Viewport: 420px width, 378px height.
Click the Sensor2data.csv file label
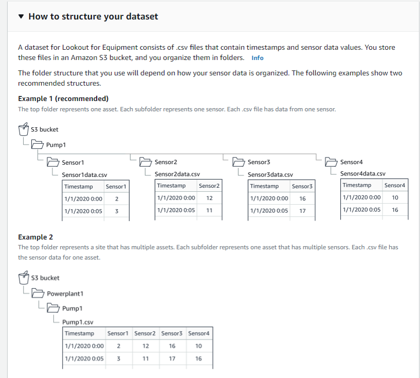click(177, 174)
